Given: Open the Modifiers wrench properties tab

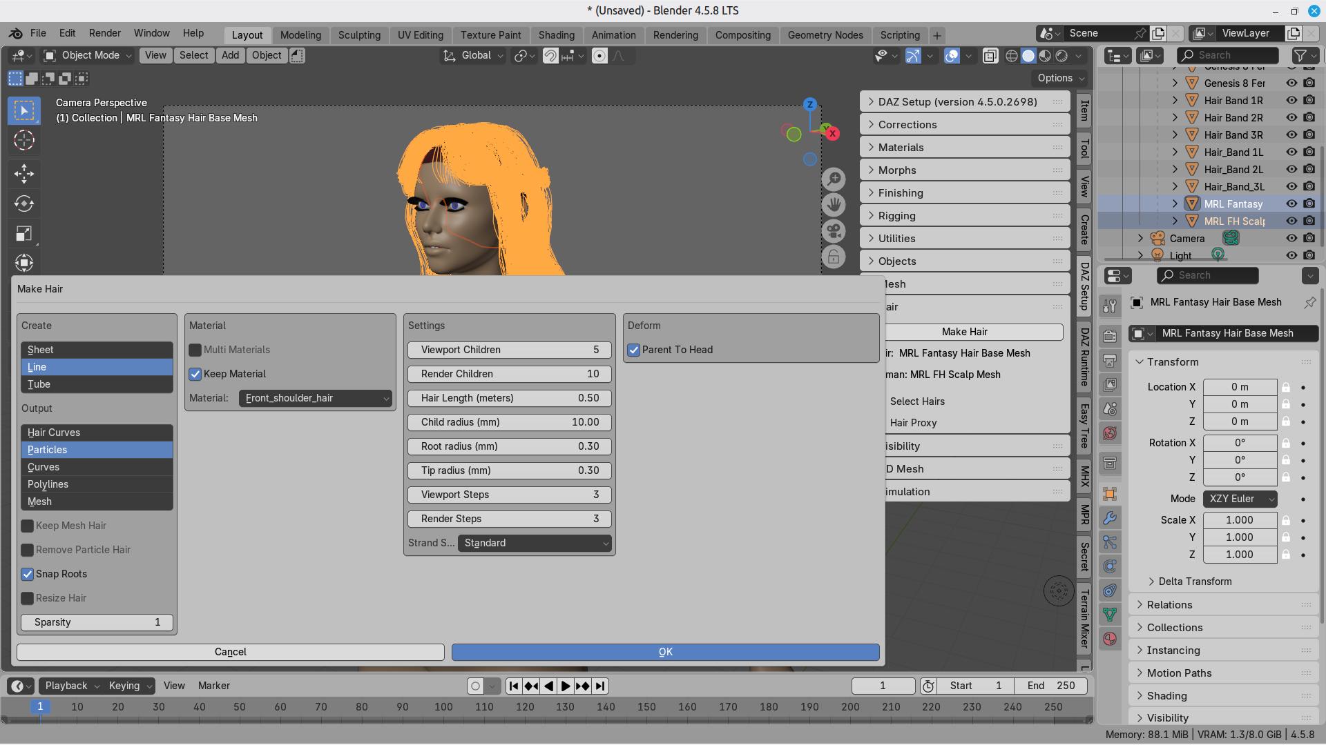Looking at the screenshot, I should click(1110, 518).
